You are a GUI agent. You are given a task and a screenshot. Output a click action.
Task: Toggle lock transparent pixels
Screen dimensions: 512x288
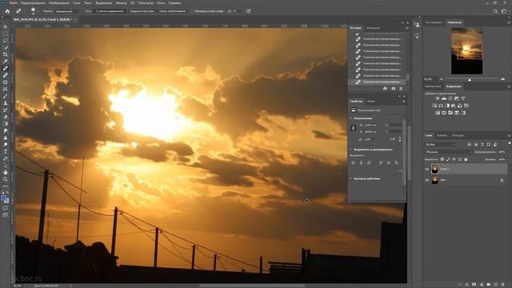(442, 159)
